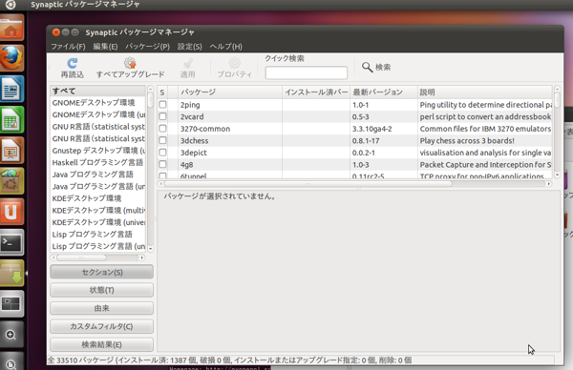Open the 設定(S) menu

(190, 47)
